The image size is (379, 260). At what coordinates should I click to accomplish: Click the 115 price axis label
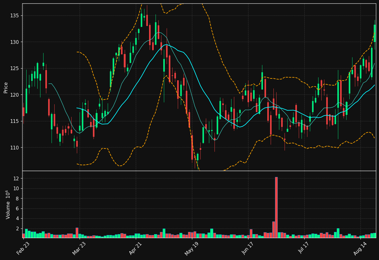(15, 121)
